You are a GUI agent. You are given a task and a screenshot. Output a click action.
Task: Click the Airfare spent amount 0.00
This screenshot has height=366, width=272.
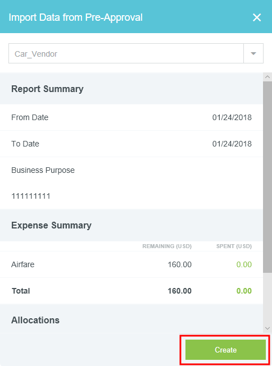pos(244,264)
